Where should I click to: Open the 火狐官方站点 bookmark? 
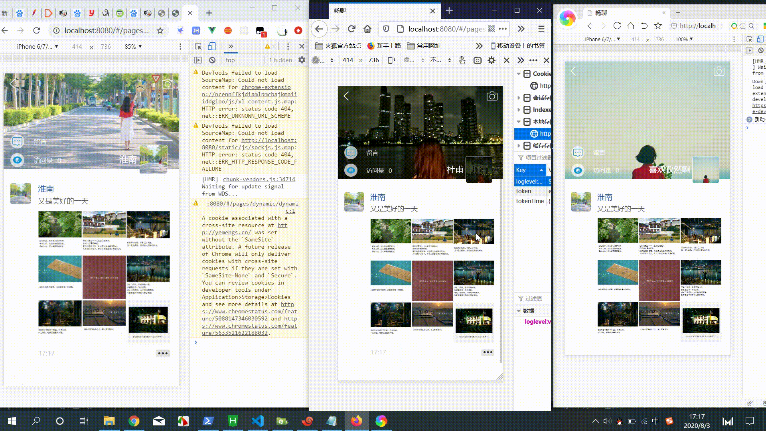pos(338,46)
